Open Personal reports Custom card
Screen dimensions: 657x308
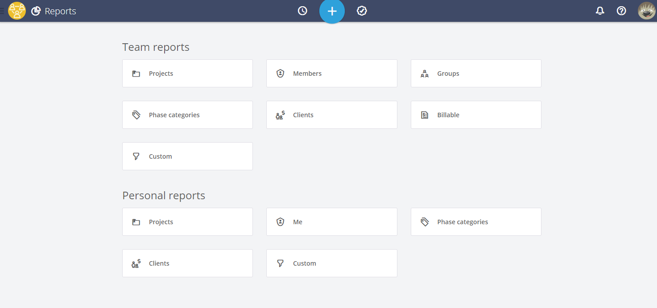331,263
